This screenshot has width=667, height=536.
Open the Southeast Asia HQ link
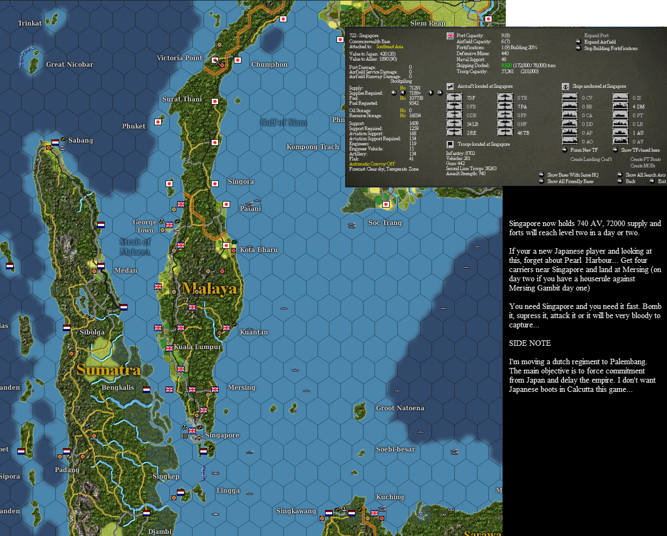click(390, 47)
